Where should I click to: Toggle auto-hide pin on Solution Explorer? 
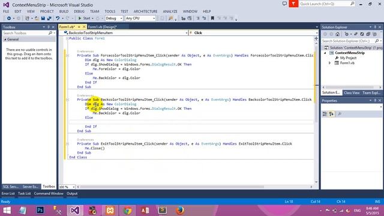(375, 27)
